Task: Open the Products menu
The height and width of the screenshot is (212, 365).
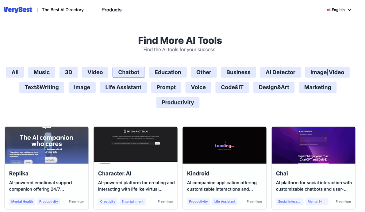Action: [111, 10]
